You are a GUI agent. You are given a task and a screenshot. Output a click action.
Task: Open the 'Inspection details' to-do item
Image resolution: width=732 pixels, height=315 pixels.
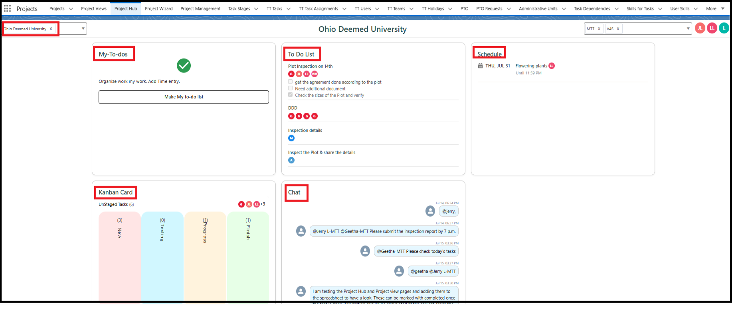click(305, 130)
